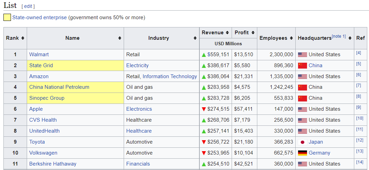Open reference [12] for Toyota
Screen dimensions: 369x170
360,140
